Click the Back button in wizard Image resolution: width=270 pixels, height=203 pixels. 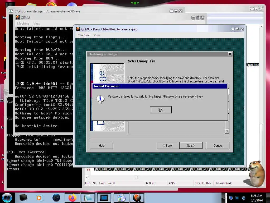[x=168, y=146]
